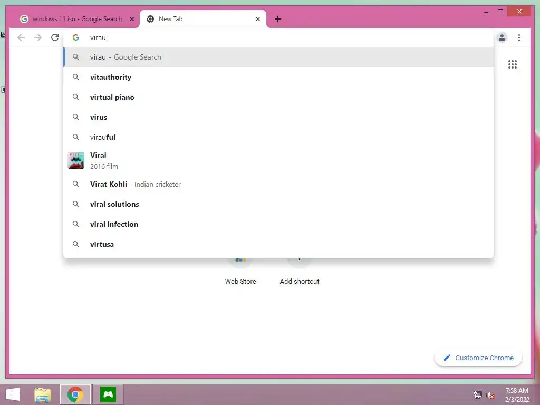This screenshot has width=540, height=405.
Task: Minimize the Chrome window
Action: point(486,12)
